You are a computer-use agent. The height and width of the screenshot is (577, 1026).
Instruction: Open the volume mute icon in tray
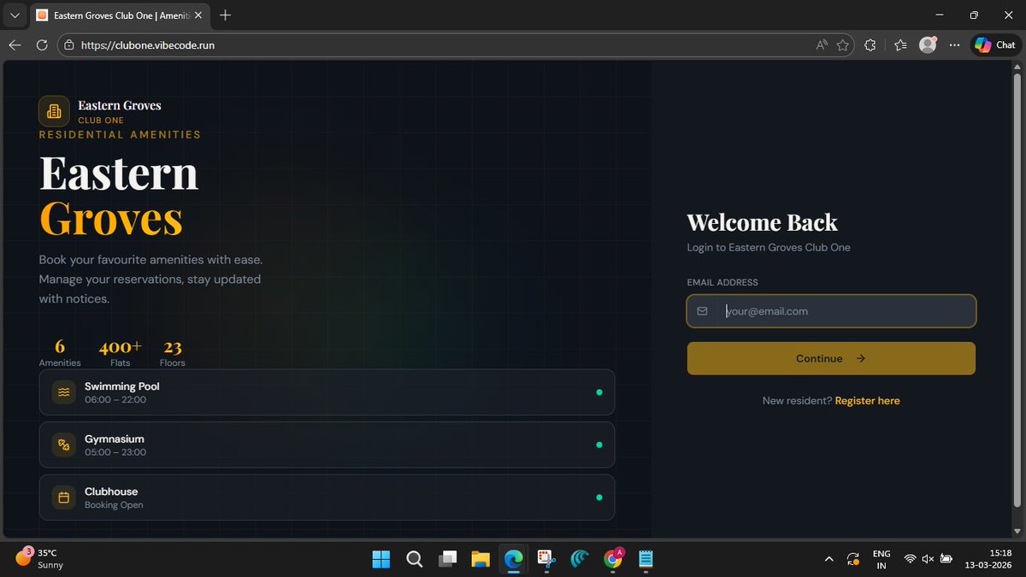[x=928, y=559]
